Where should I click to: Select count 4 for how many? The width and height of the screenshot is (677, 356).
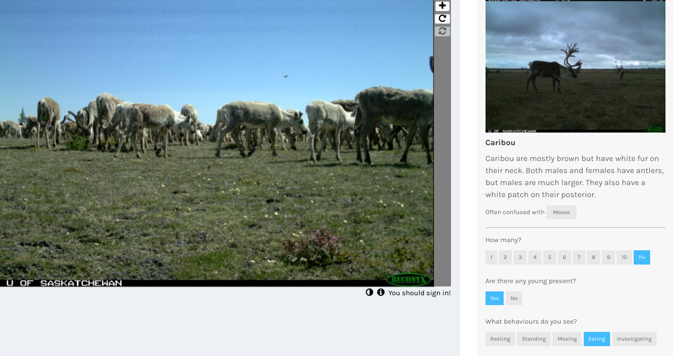535,257
